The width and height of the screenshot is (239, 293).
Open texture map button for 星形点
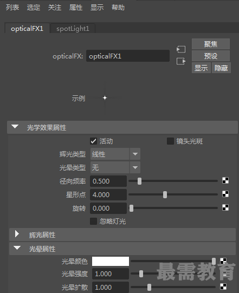coord(225,194)
